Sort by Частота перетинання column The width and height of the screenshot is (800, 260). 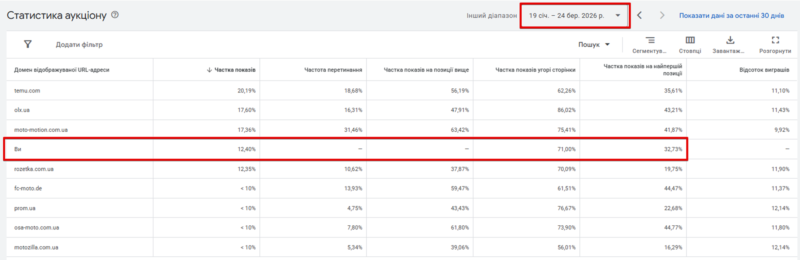point(333,70)
